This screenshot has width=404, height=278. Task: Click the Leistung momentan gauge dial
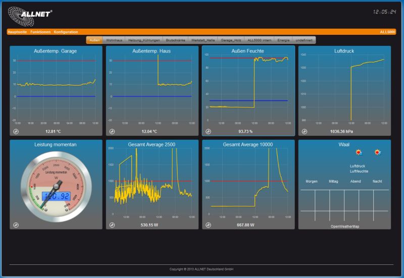pos(56,187)
